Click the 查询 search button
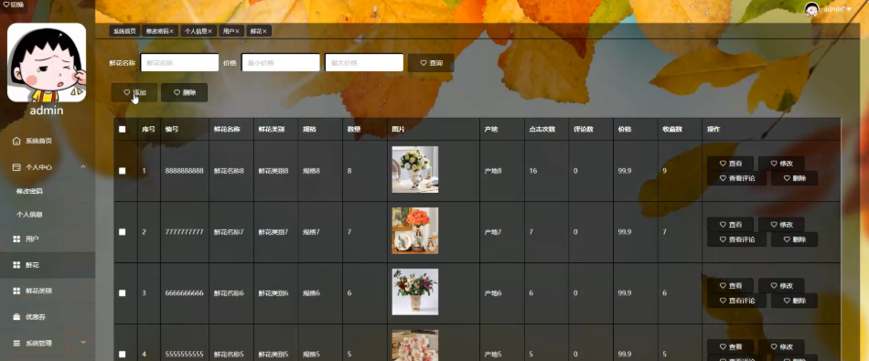869x361 pixels. pyautogui.click(x=431, y=63)
